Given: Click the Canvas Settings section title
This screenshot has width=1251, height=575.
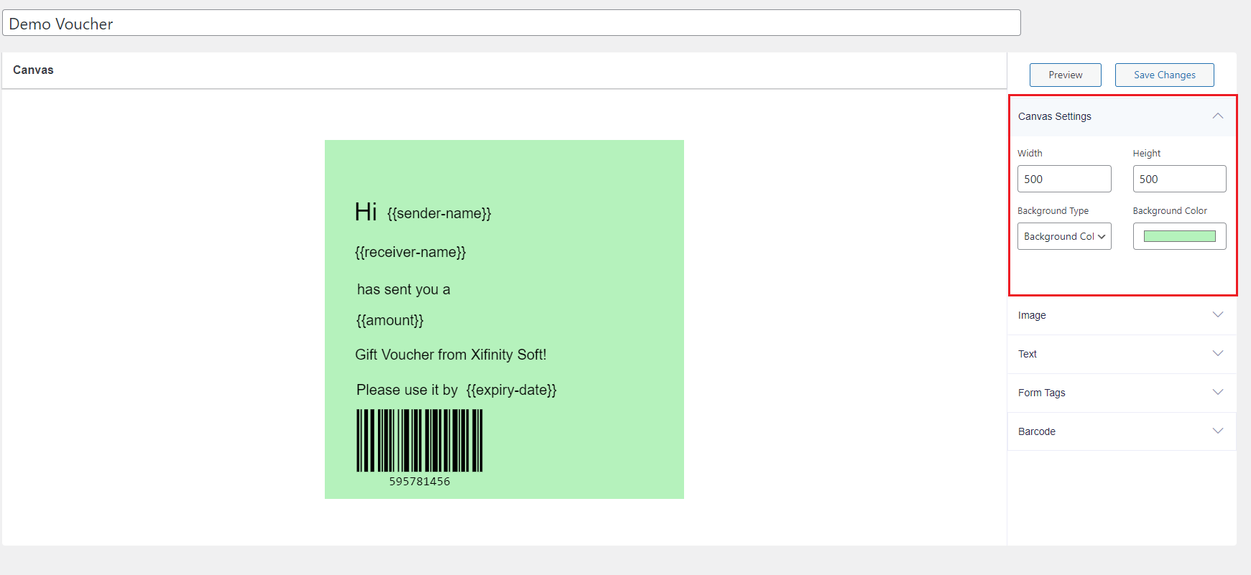Looking at the screenshot, I should [1054, 116].
